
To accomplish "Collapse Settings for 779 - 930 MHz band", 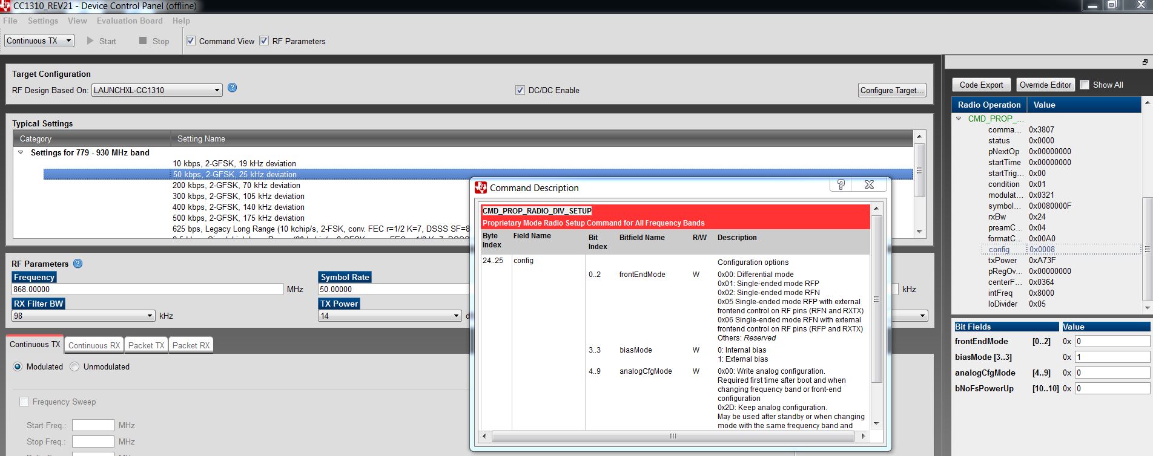I will pyautogui.click(x=21, y=152).
